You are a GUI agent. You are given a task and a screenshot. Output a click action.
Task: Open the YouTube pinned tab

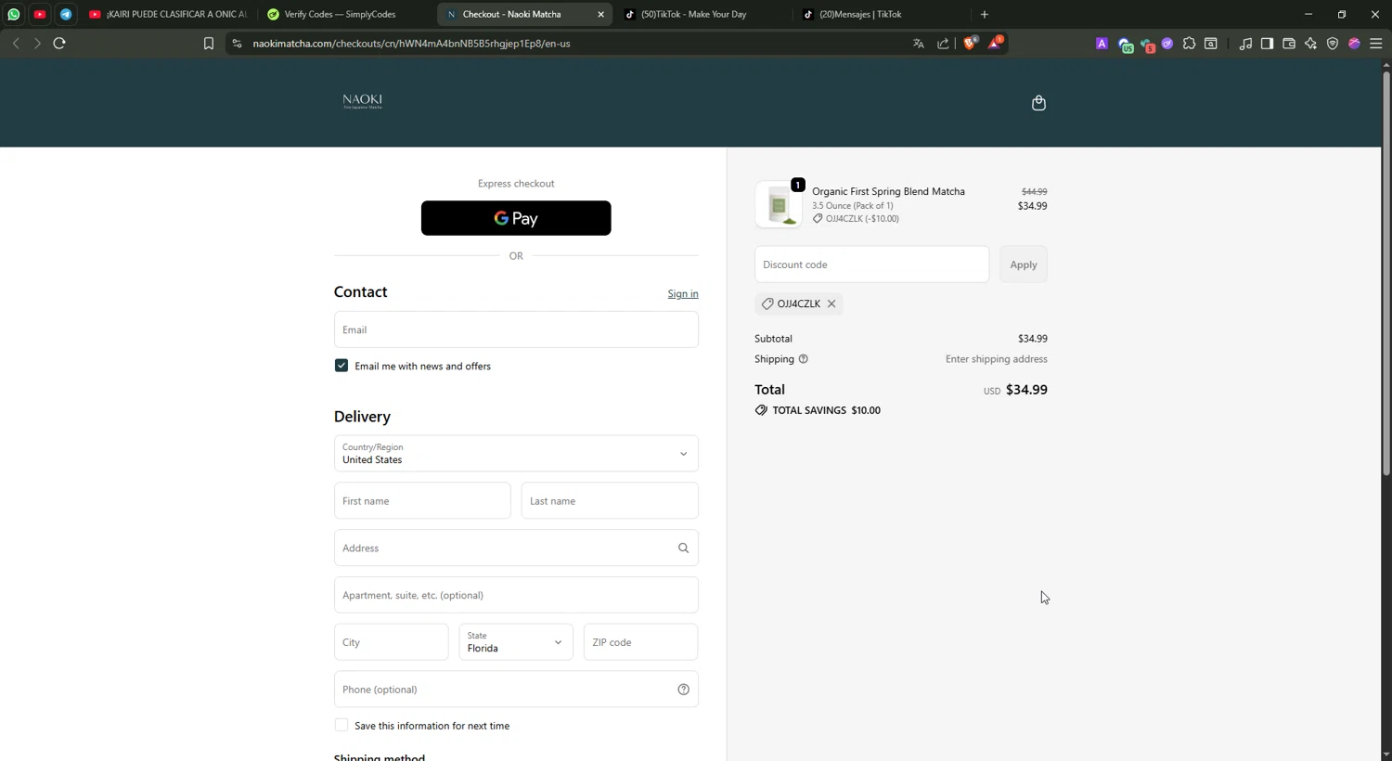coord(40,14)
